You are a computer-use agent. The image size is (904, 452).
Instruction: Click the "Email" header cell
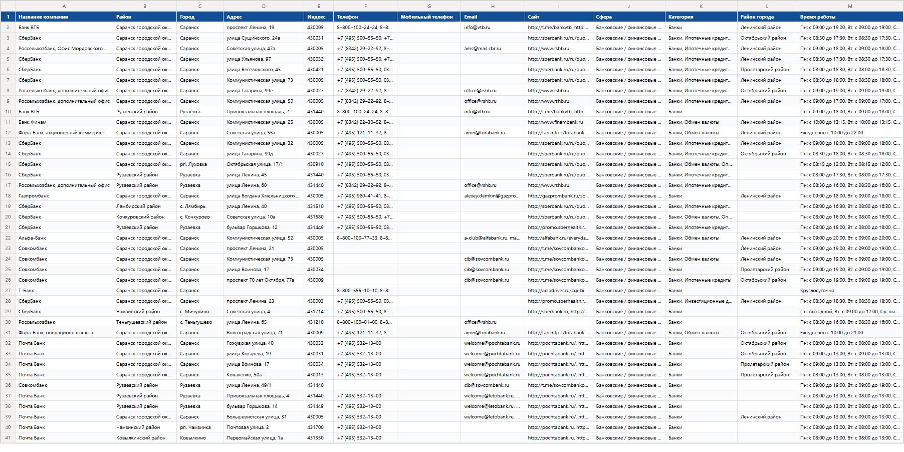point(493,17)
